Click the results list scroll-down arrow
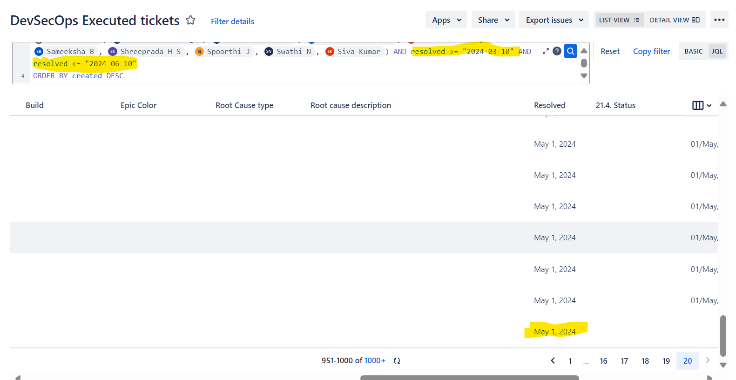736x380 pixels. tap(723, 365)
